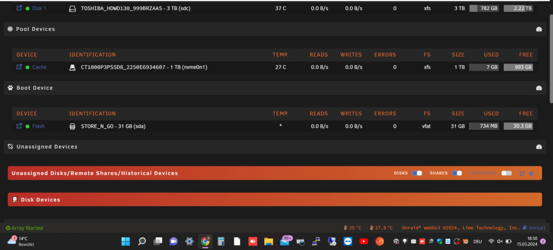Image resolution: width=553 pixels, height=250 pixels.
Task: Click the Disk 1 used space bar 782 GB
Action: (484, 8)
